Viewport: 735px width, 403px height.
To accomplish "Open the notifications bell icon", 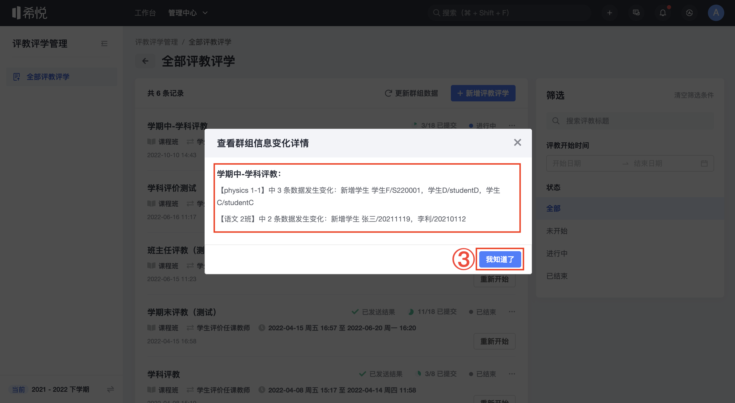I will click(663, 13).
